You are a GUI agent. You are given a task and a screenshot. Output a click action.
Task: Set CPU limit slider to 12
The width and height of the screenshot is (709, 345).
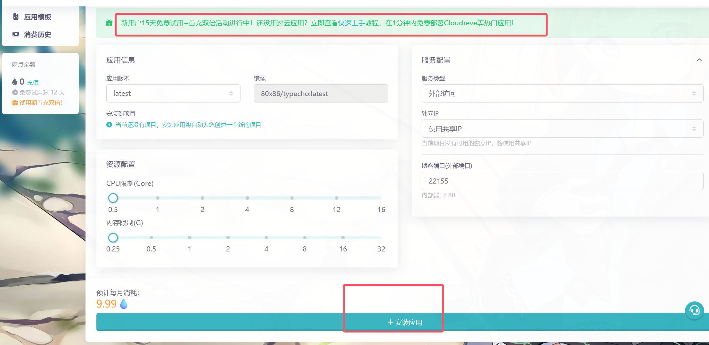337,198
